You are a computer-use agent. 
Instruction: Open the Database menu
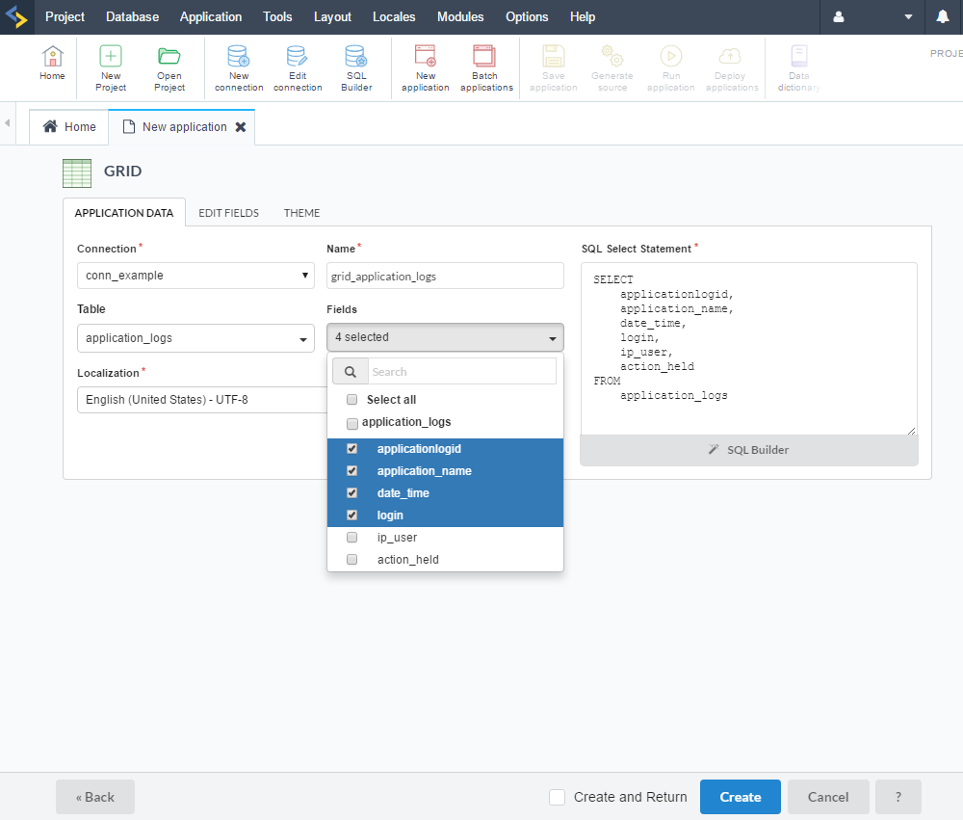[132, 17]
